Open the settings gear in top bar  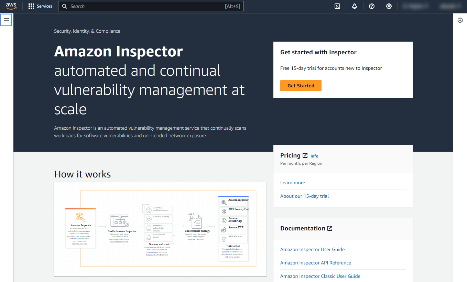coord(389,6)
